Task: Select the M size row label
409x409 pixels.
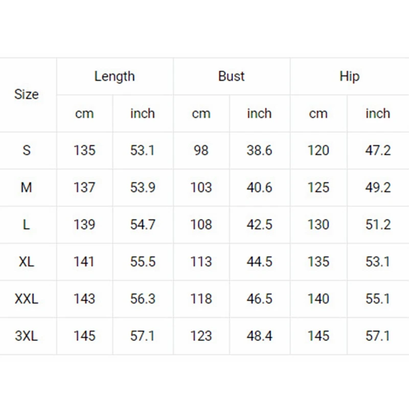Action: tap(27, 188)
